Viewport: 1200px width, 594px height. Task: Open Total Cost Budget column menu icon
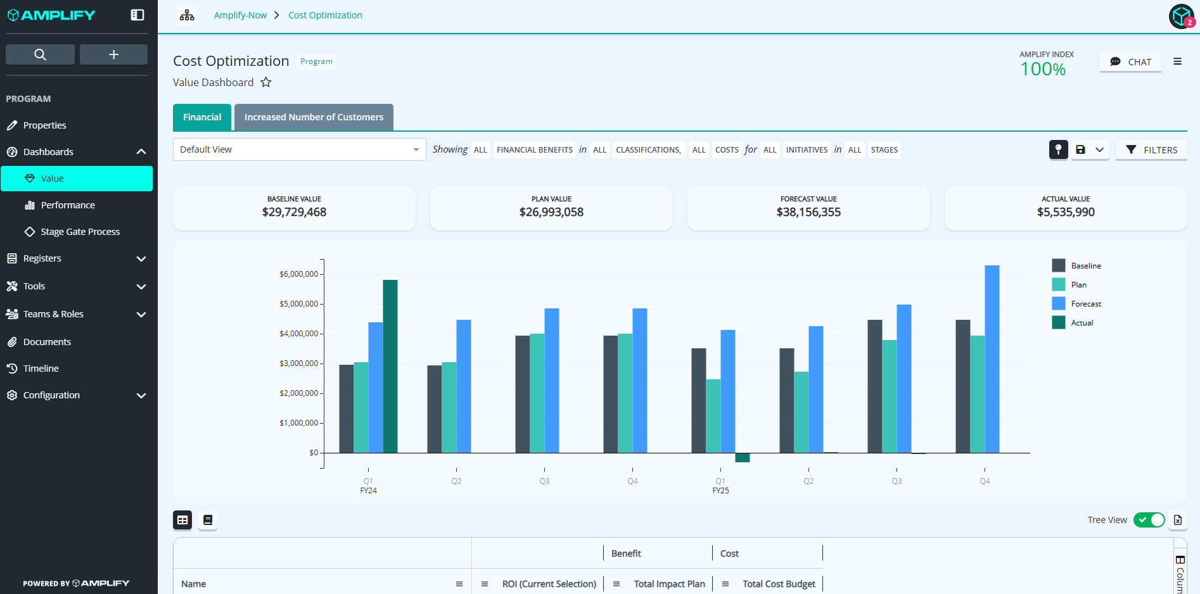point(725,584)
